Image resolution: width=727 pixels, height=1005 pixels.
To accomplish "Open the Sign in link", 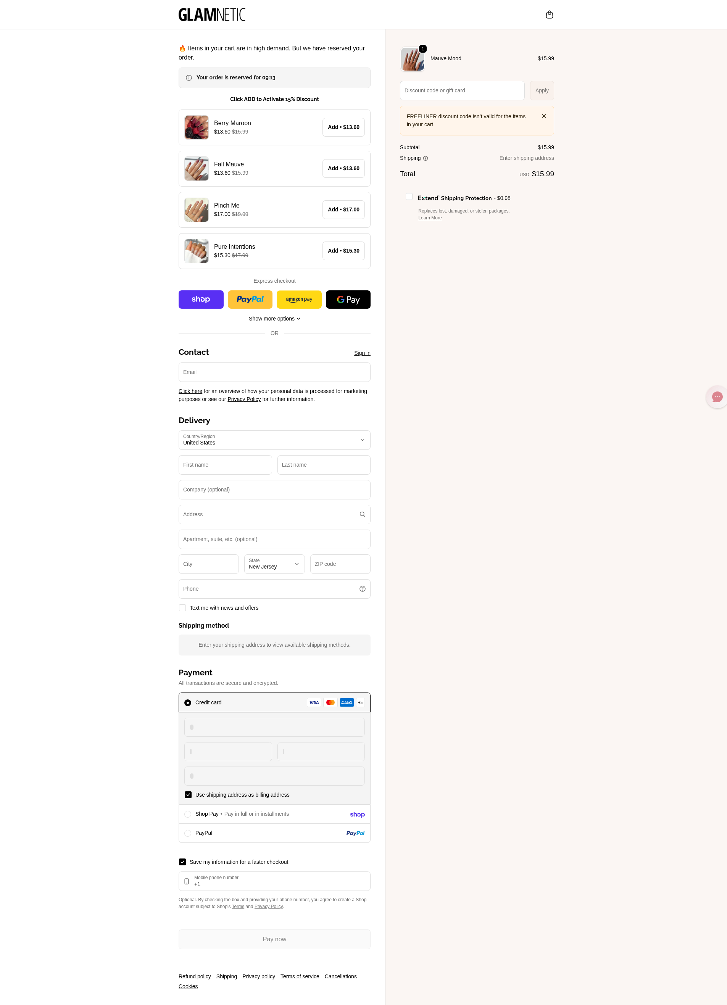I will (362, 353).
